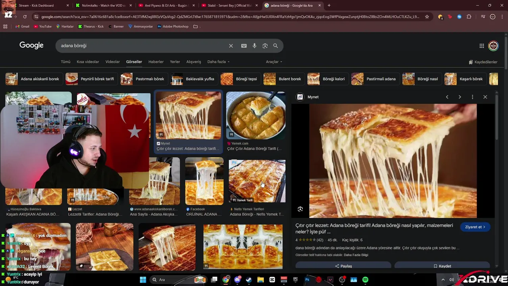Open the Gmail bookmark
The width and height of the screenshot is (508, 286).
coord(23,27)
